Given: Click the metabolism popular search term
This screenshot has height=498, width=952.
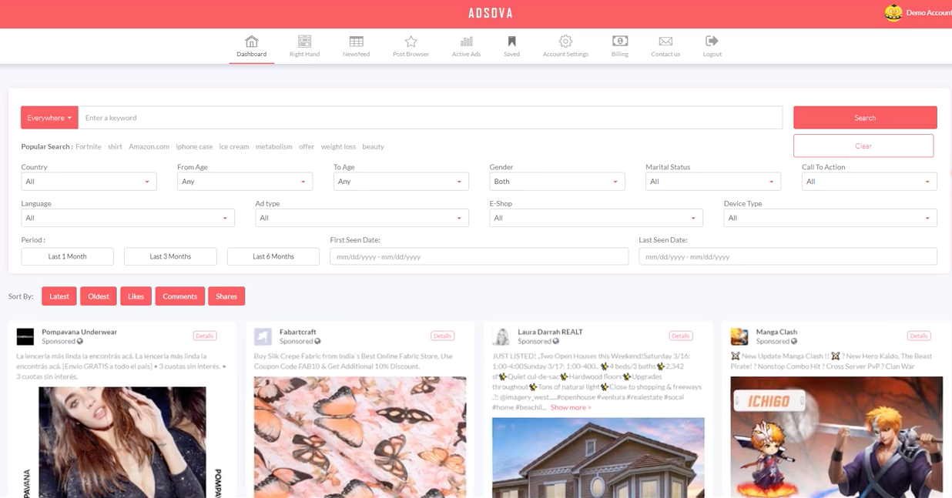Looking at the screenshot, I should tap(274, 146).
